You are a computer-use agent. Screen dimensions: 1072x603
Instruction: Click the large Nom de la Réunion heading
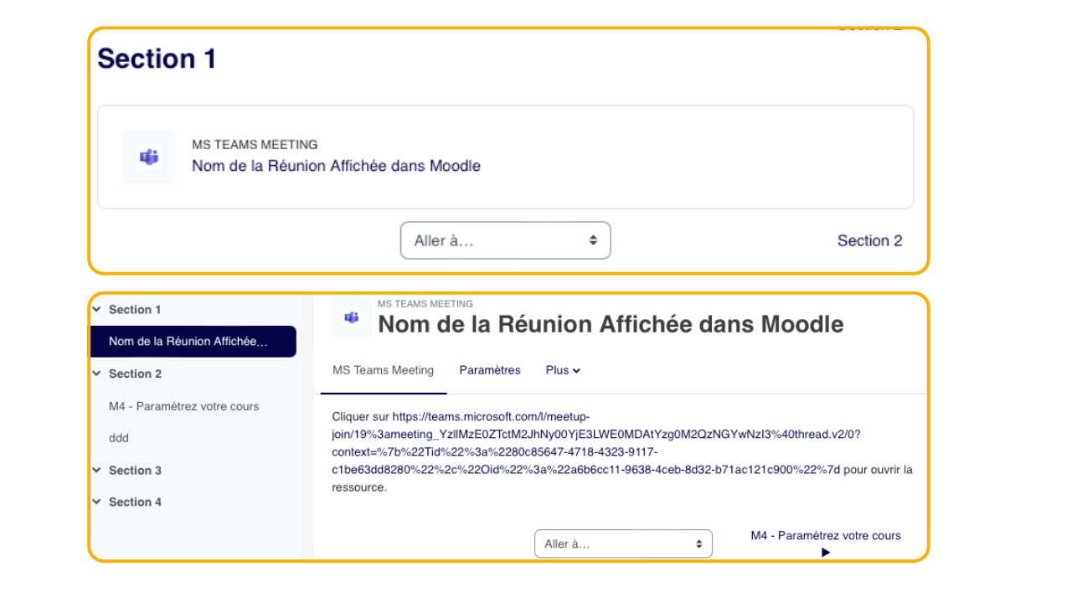611,324
